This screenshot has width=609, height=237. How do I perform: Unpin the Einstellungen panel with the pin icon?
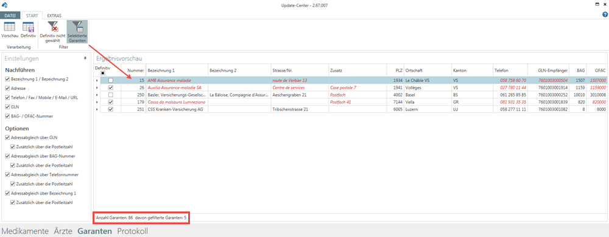pos(85,58)
